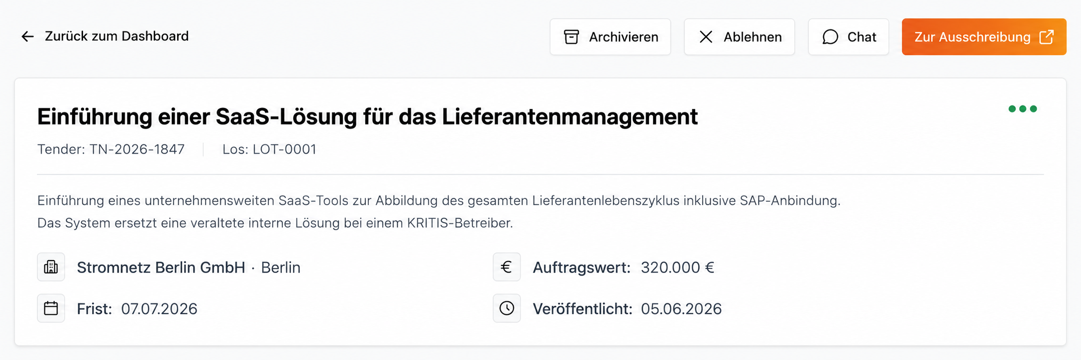Viewport: 1081px width, 360px height.
Task: Go back via Zurück zum Dashboard link
Action: coord(105,36)
